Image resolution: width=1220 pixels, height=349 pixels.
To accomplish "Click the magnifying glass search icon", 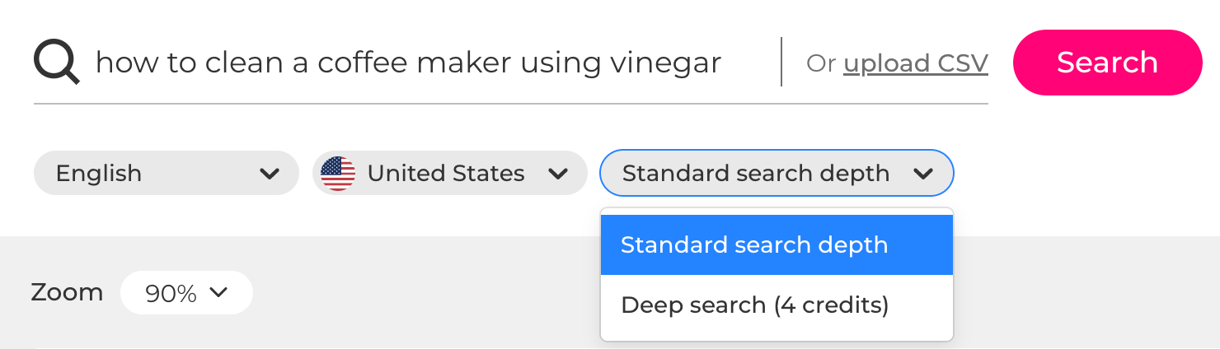I will [x=57, y=63].
